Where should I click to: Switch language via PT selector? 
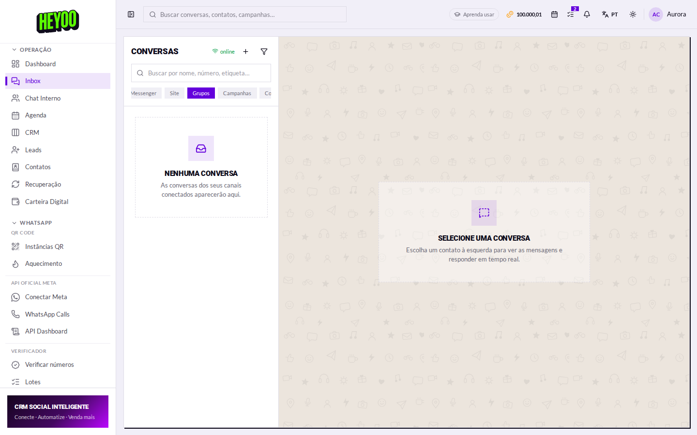(610, 14)
